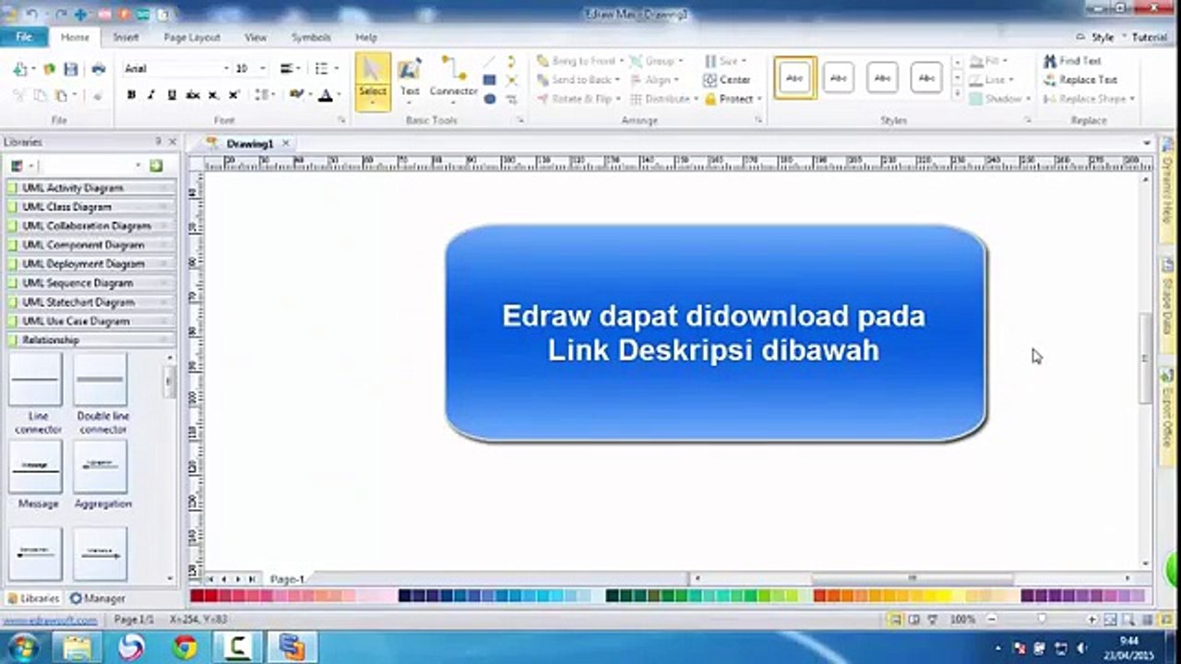The height and width of the screenshot is (664, 1181).
Task: Open File Explorer from the taskbar
Action: click(78, 646)
